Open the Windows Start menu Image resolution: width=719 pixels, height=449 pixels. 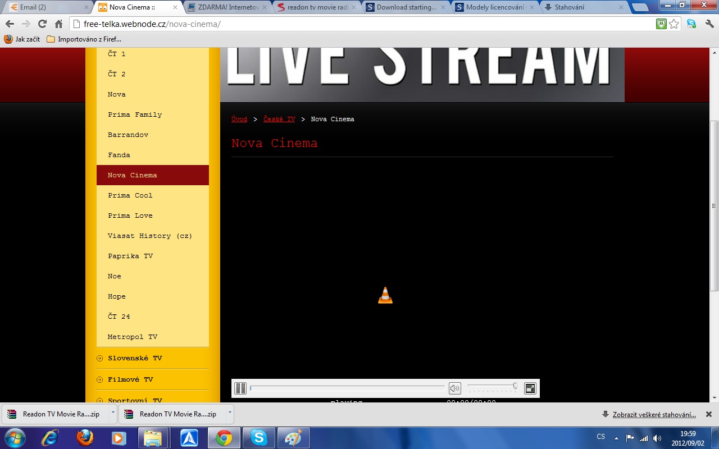pos(14,438)
